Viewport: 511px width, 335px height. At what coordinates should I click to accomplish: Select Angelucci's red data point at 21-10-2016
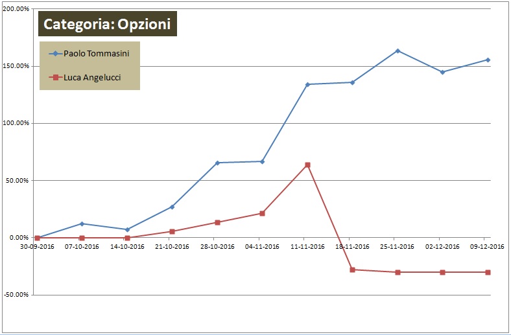172,231
